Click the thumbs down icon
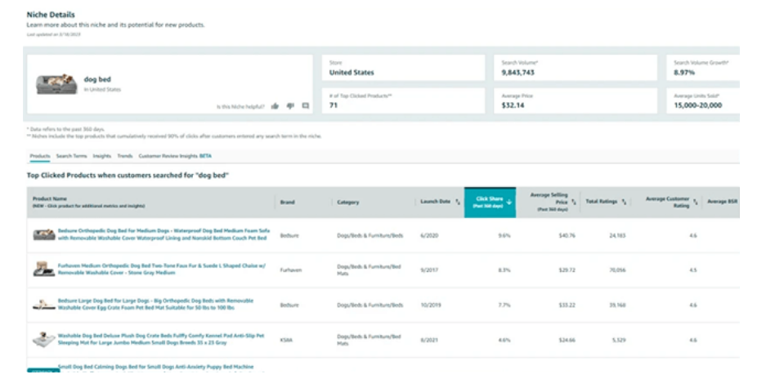 coord(290,106)
